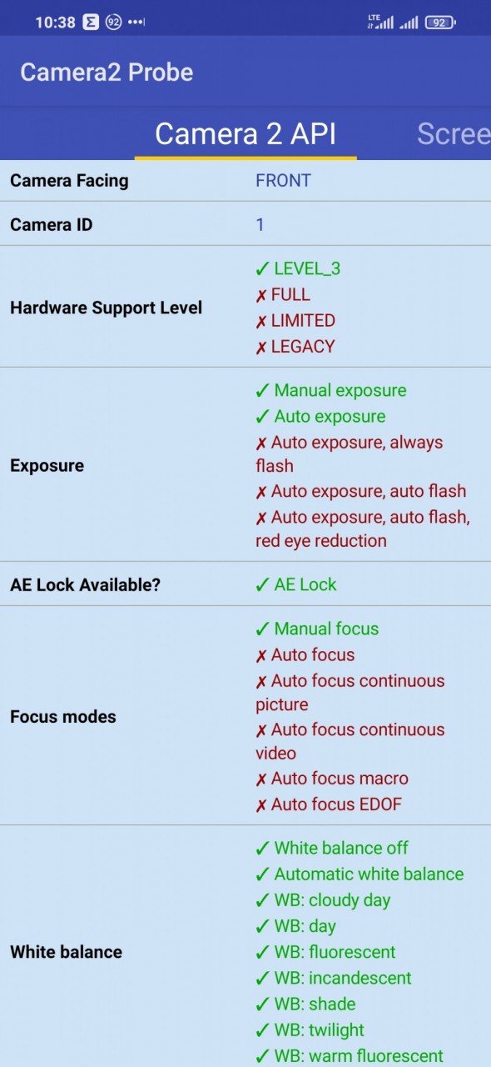Tap the sigma notification icon in status bar
Image resolution: width=491 pixels, height=1067 pixels.
tap(90, 23)
